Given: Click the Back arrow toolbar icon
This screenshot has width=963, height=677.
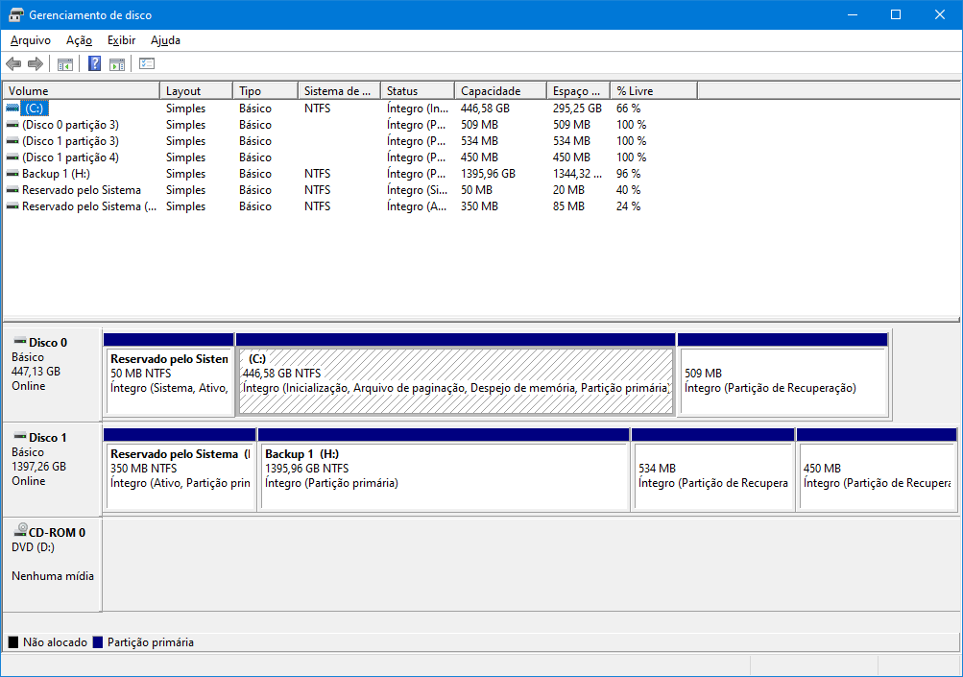Looking at the screenshot, I should (13, 64).
